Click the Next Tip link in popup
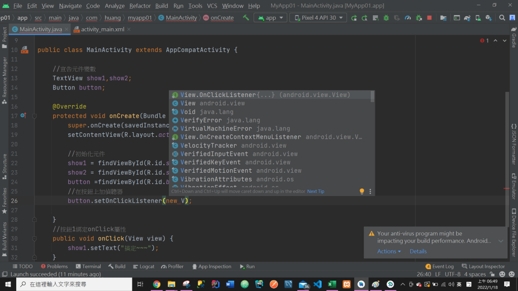The width and height of the screenshot is (518, 291). point(316,191)
